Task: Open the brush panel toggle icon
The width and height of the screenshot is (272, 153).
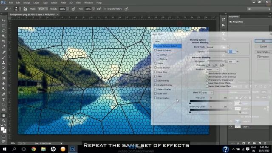Action: pos(25,9)
